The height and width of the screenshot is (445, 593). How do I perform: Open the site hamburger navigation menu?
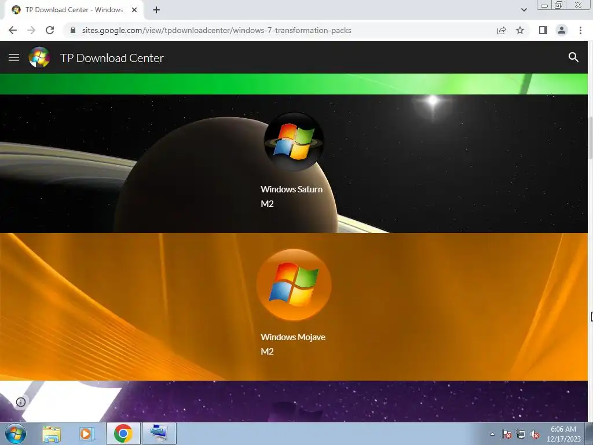pos(14,57)
